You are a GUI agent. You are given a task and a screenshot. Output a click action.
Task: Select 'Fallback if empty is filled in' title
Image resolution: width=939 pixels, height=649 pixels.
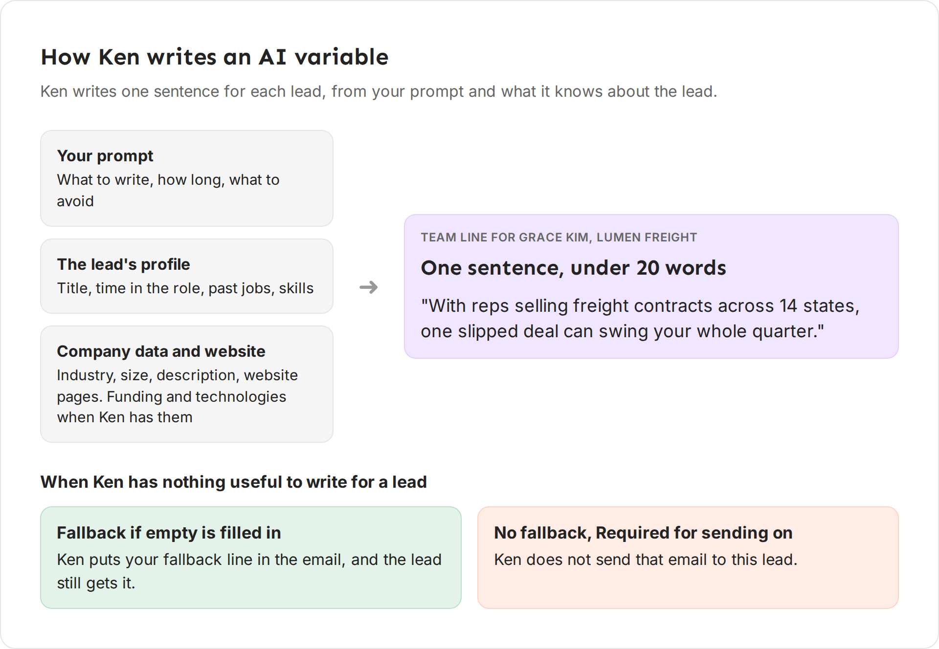[169, 533]
